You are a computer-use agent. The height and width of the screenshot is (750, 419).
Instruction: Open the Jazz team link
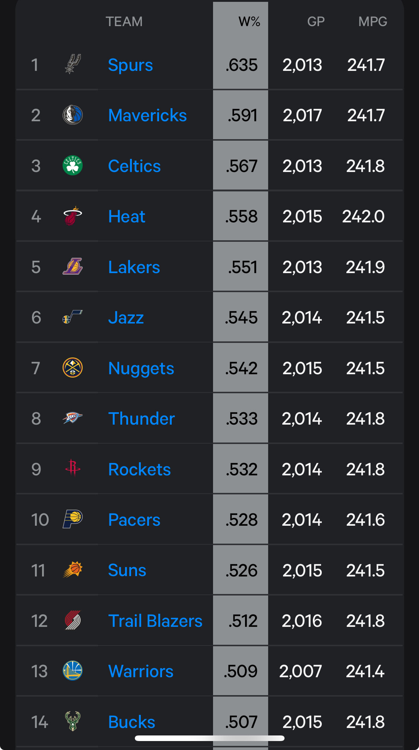(126, 318)
